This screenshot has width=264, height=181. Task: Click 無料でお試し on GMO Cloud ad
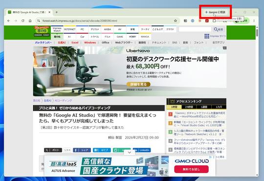click(x=191, y=169)
